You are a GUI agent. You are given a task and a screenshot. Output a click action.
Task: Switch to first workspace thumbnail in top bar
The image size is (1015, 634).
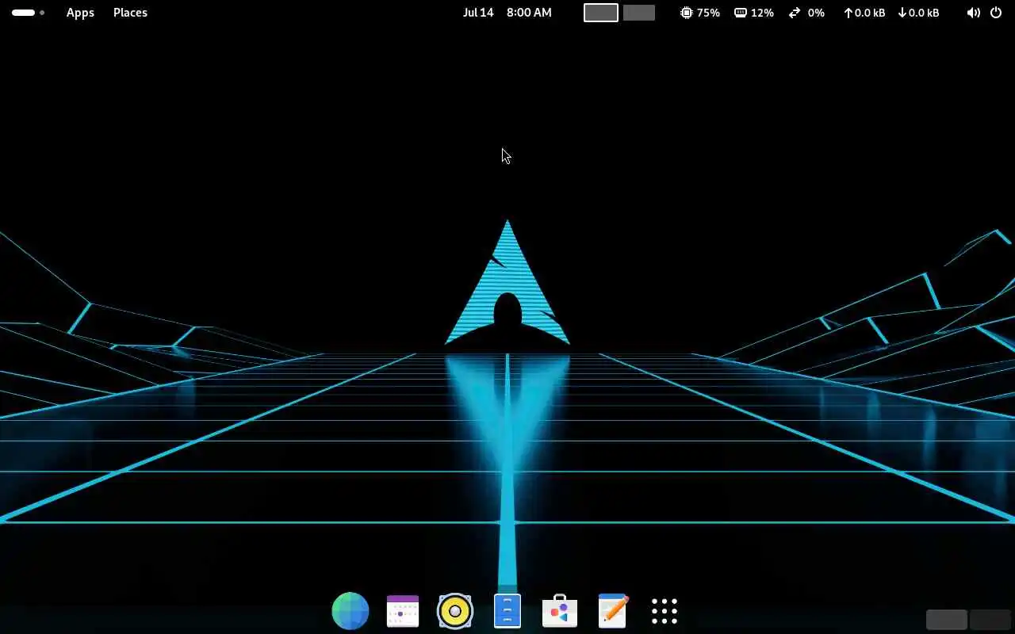pyautogui.click(x=601, y=13)
